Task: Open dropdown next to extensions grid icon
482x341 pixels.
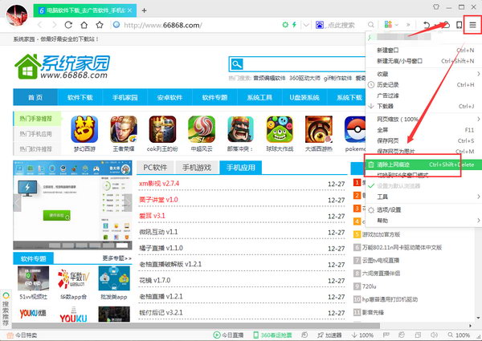Action: coord(397,25)
